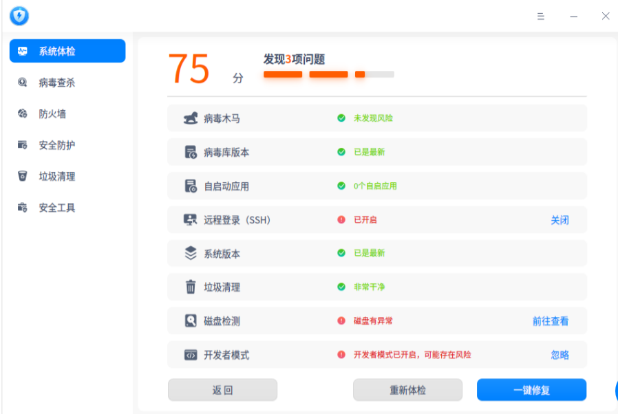Image resolution: width=618 pixels, height=414 pixels.
Task: Click the 防火墙 sidebar icon
Action: click(23, 114)
